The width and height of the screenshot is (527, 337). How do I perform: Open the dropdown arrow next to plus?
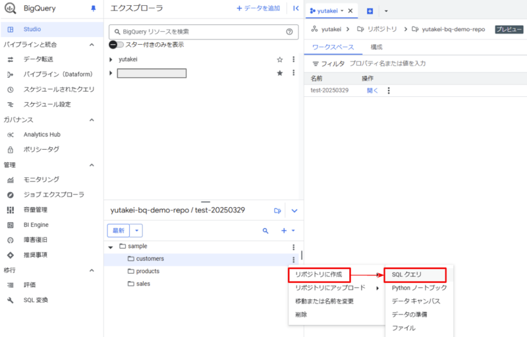293,231
